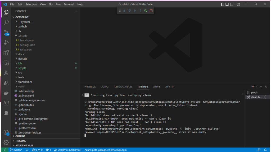Open feedback icon in status bar
The height and width of the screenshot is (152, 271).
[259, 150]
